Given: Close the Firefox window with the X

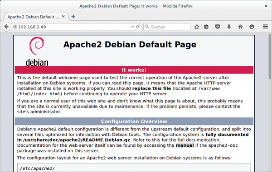Looking at the screenshot, I should pyautogui.click(x=266, y=6).
